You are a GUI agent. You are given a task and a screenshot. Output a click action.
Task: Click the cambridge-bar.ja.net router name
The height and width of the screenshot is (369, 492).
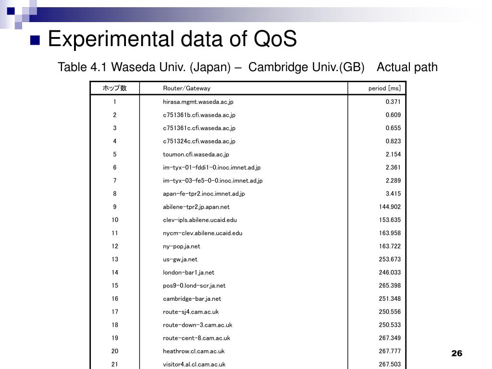[192, 299]
